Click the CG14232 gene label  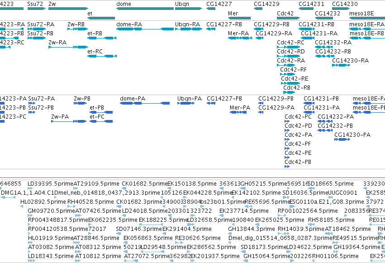click(328, 13)
